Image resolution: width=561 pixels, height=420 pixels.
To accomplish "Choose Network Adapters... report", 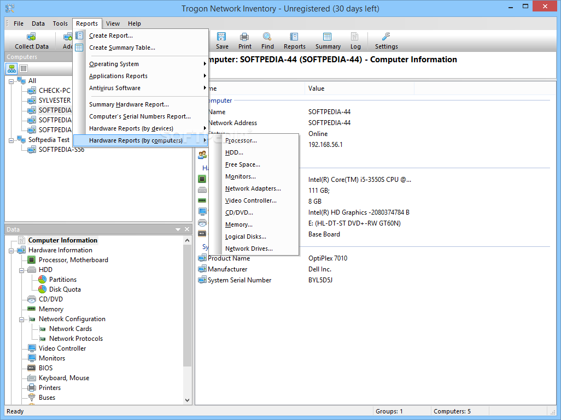I will click(x=254, y=188).
